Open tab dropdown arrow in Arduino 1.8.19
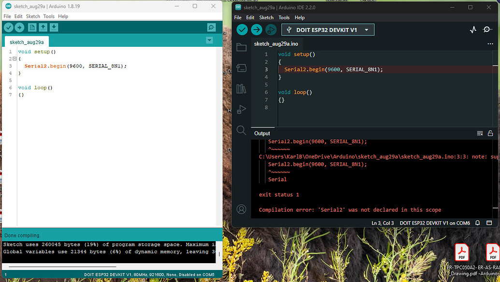The width and height of the screenshot is (500, 282). 210,40
